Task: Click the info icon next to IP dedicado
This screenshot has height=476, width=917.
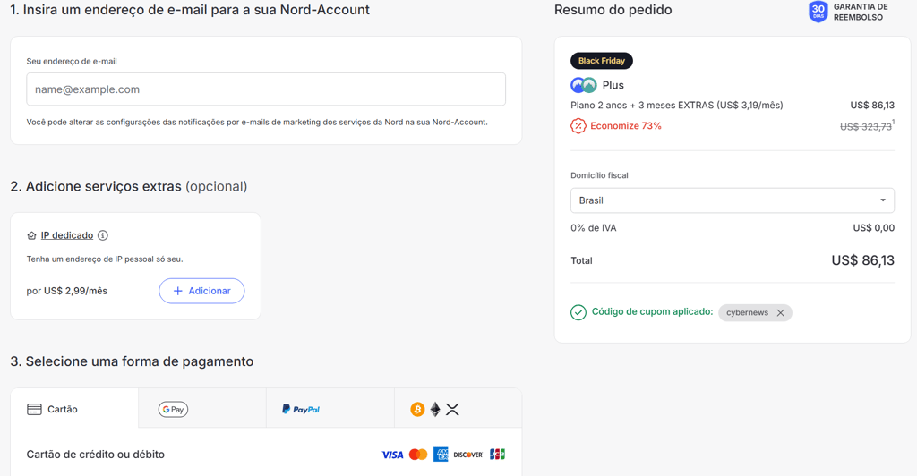Action: click(x=103, y=235)
